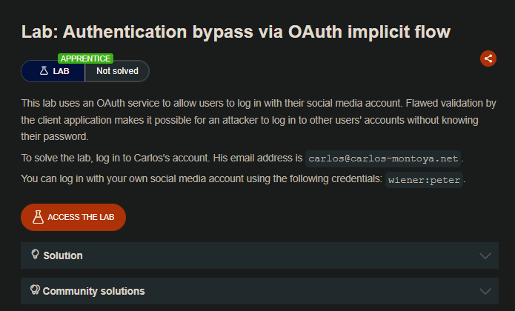The image size is (515, 311).
Task: Click the Not solved status label
Action: point(117,71)
